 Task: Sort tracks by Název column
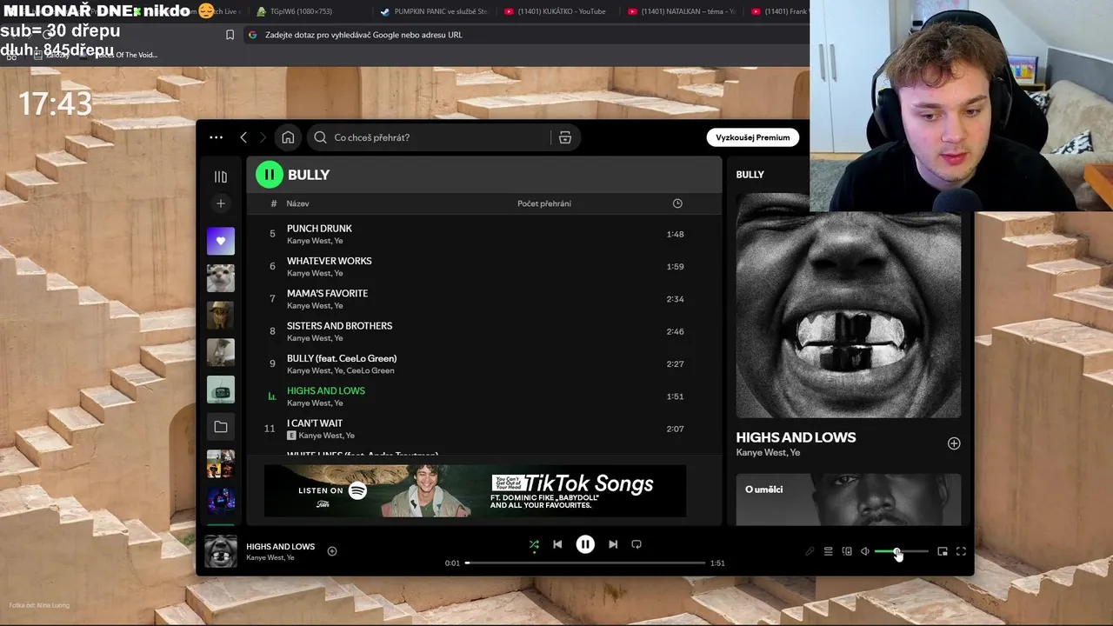pyautogui.click(x=297, y=203)
